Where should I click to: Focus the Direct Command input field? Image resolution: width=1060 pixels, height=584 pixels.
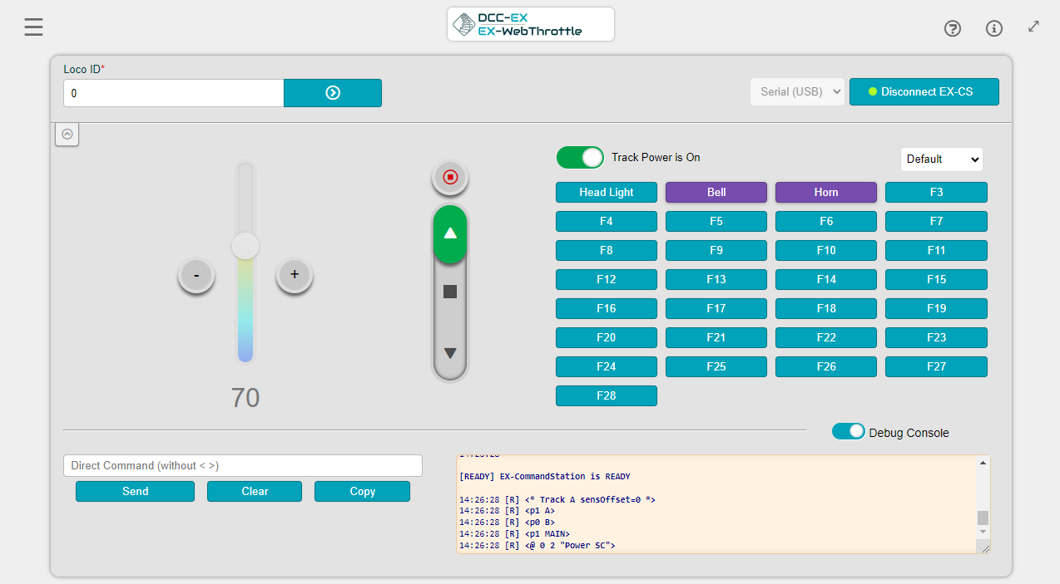(243, 465)
